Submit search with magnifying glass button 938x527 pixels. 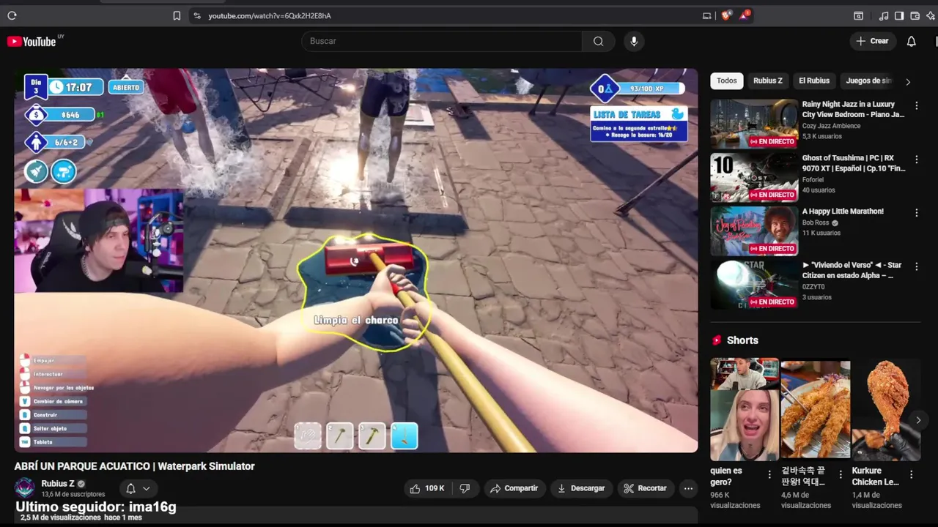(x=599, y=41)
